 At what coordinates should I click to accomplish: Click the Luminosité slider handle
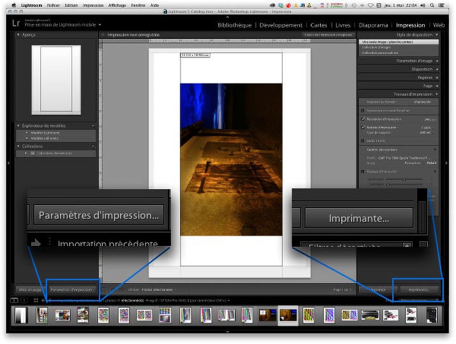click(x=404, y=180)
